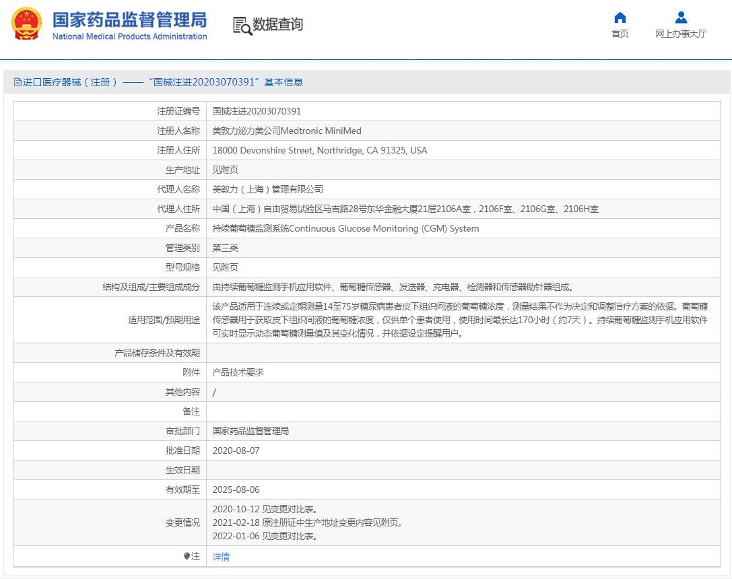Click the 国家药品监督管理局 site title
732x579 pixels.
pos(129,20)
